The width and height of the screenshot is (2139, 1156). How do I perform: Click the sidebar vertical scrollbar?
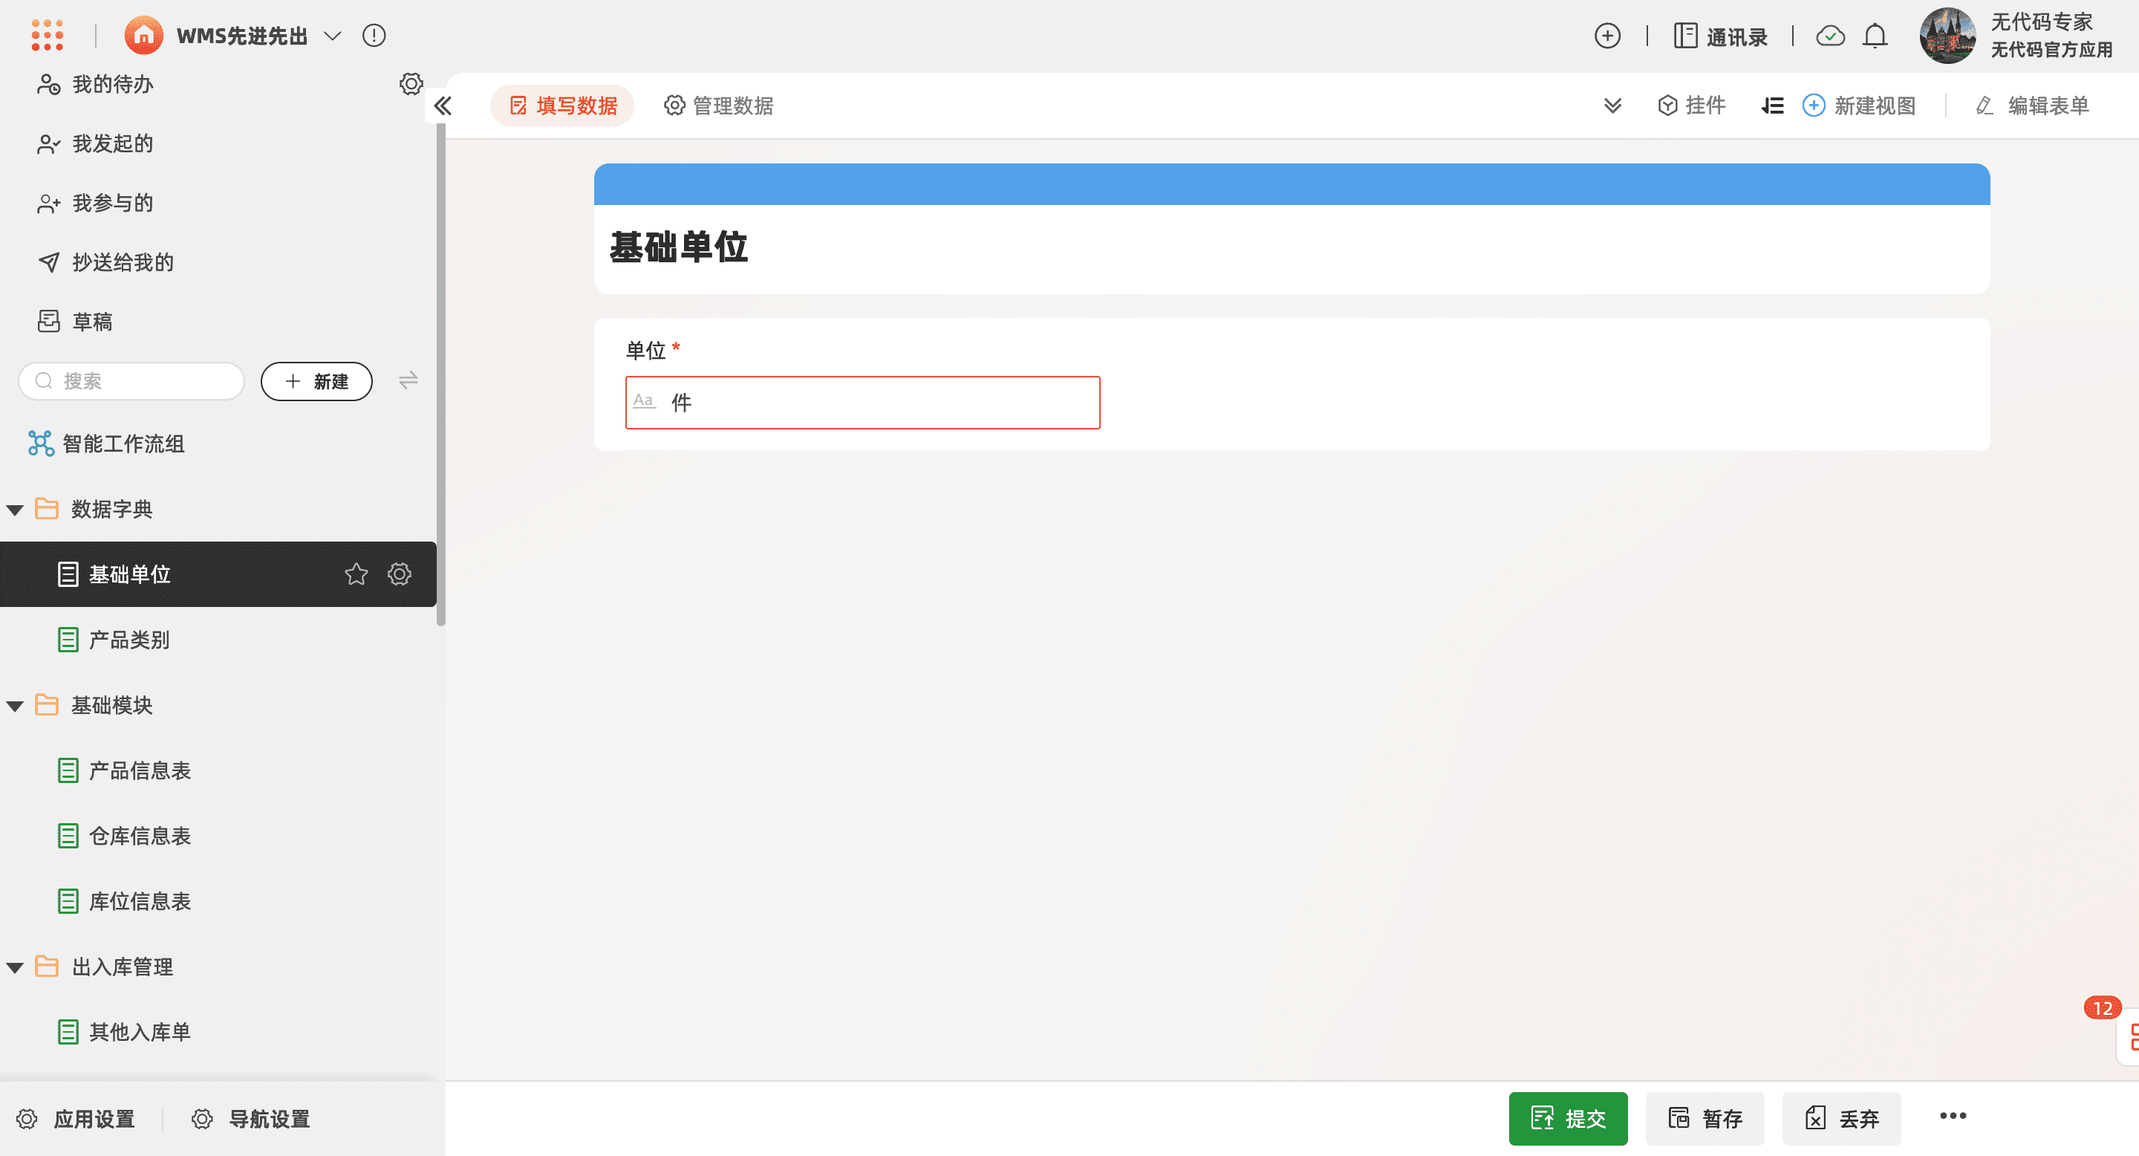[x=441, y=374]
